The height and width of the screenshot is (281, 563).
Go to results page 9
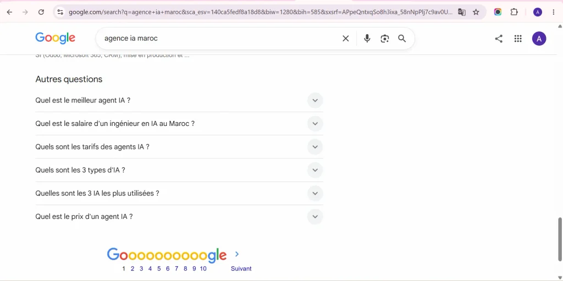click(194, 268)
